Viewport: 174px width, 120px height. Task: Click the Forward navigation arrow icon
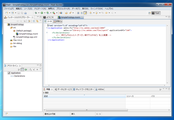click(x=112, y=13)
